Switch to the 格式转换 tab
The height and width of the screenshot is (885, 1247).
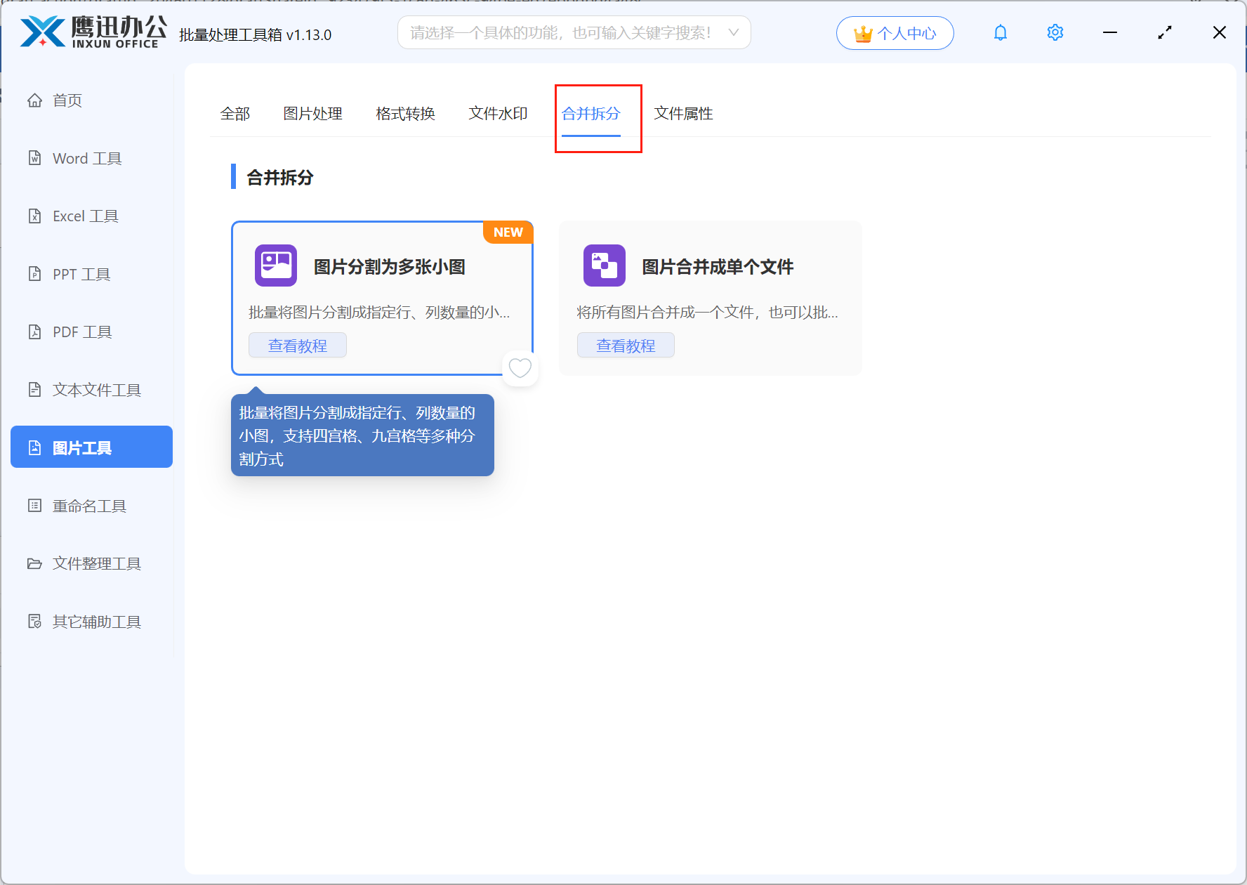pyautogui.click(x=405, y=113)
